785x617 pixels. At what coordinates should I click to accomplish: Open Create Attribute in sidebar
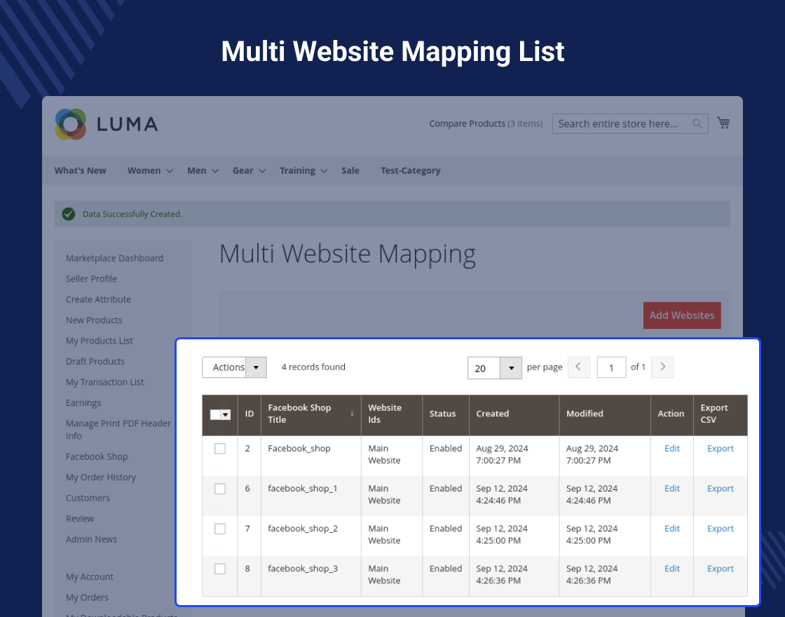[98, 299]
